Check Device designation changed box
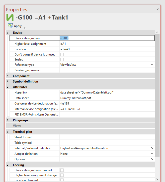Image resolution: width=165 pixels, height=182 pixels. pyautogui.click(x=62, y=170)
